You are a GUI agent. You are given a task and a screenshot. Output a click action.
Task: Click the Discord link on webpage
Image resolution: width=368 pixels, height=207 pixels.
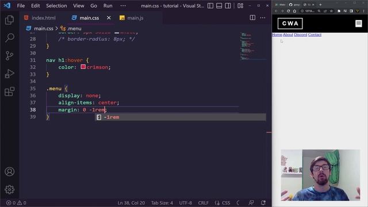300,34
